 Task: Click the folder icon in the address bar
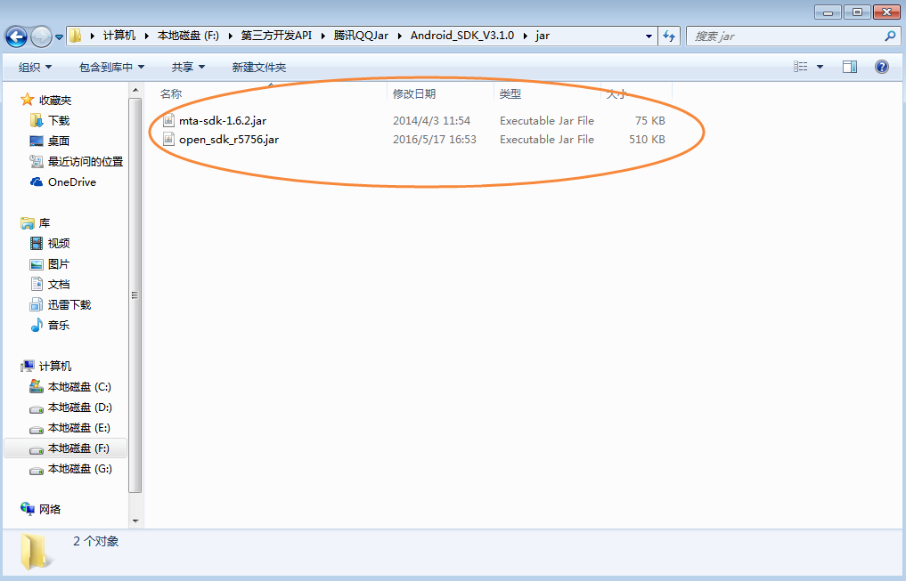(x=76, y=36)
